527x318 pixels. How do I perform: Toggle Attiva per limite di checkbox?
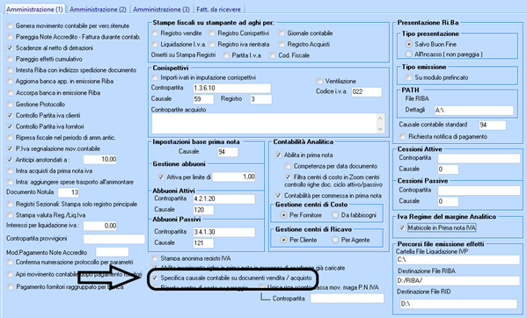point(161,177)
